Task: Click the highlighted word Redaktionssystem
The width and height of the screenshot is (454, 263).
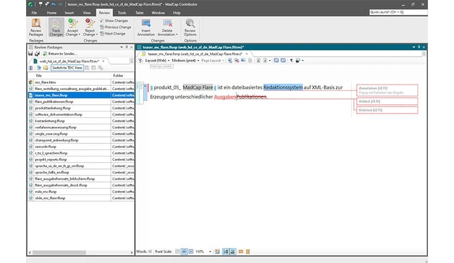Action: (x=283, y=87)
